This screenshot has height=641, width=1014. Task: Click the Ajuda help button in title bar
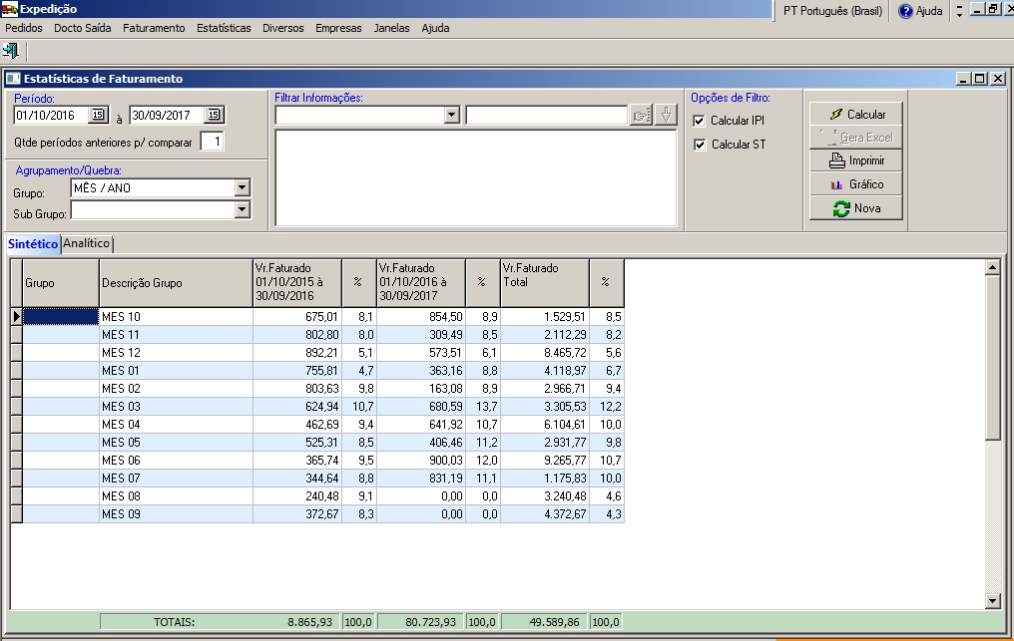[x=919, y=11]
